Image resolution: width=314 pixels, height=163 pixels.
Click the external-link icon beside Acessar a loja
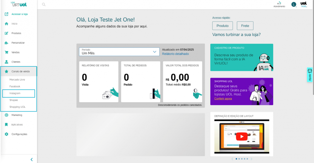pos(6,14)
